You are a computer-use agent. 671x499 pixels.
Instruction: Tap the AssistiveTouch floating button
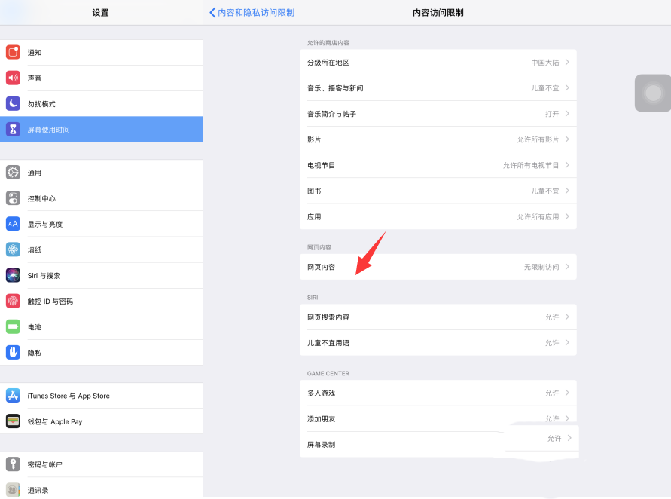653,93
